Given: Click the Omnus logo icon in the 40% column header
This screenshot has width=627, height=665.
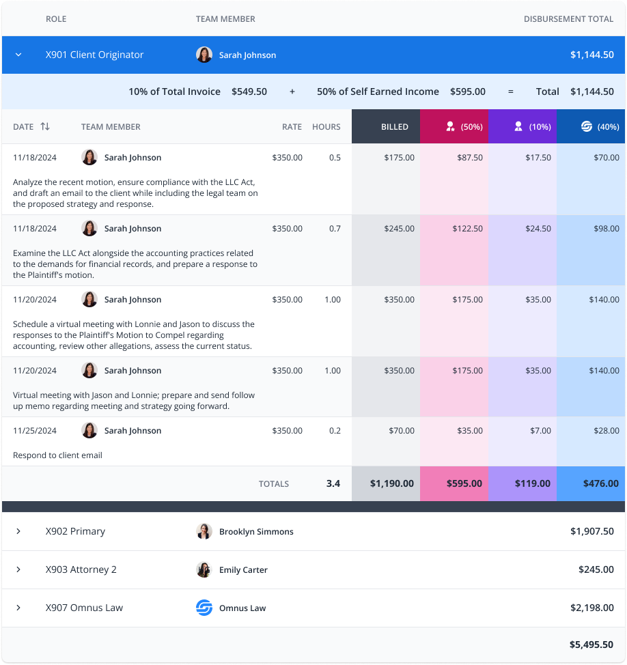Looking at the screenshot, I should 586,126.
